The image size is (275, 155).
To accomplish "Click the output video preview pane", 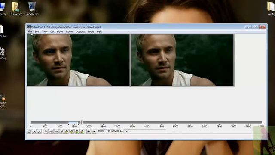I will pyautogui.click(x=182, y=60).
